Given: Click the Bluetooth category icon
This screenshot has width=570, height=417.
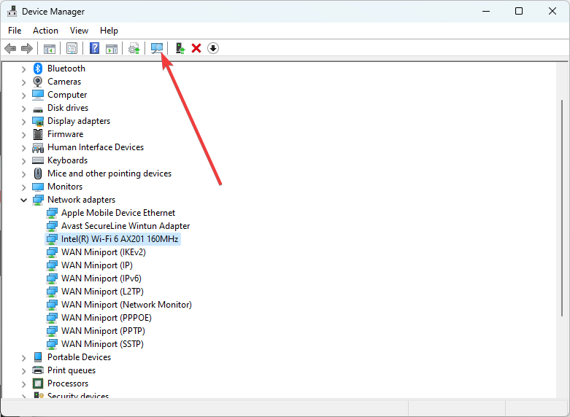Looking at the screenshot, I should point(38,69).
